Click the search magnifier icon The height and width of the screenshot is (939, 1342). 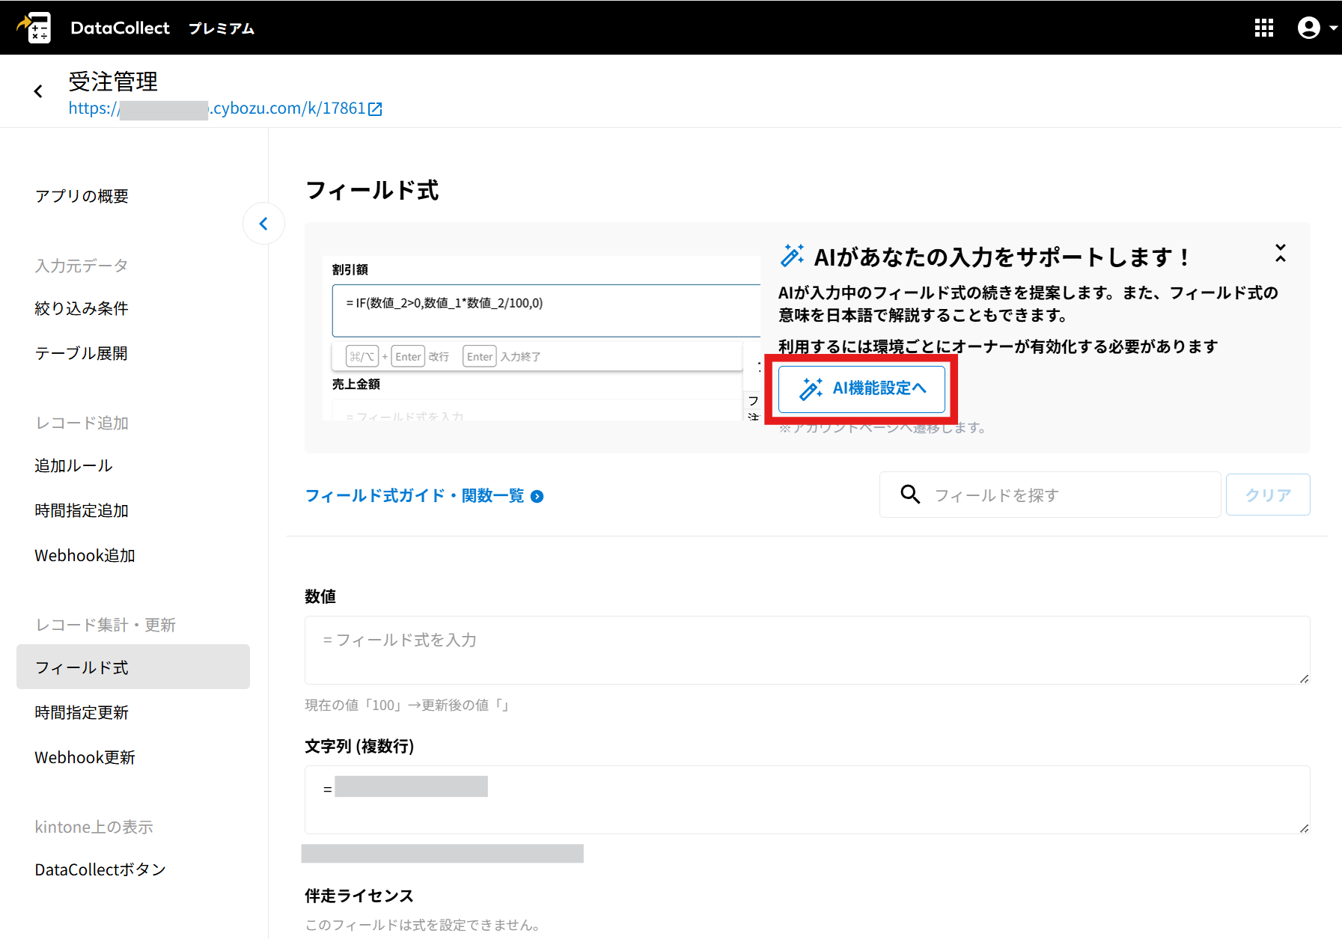coord(910,495)
